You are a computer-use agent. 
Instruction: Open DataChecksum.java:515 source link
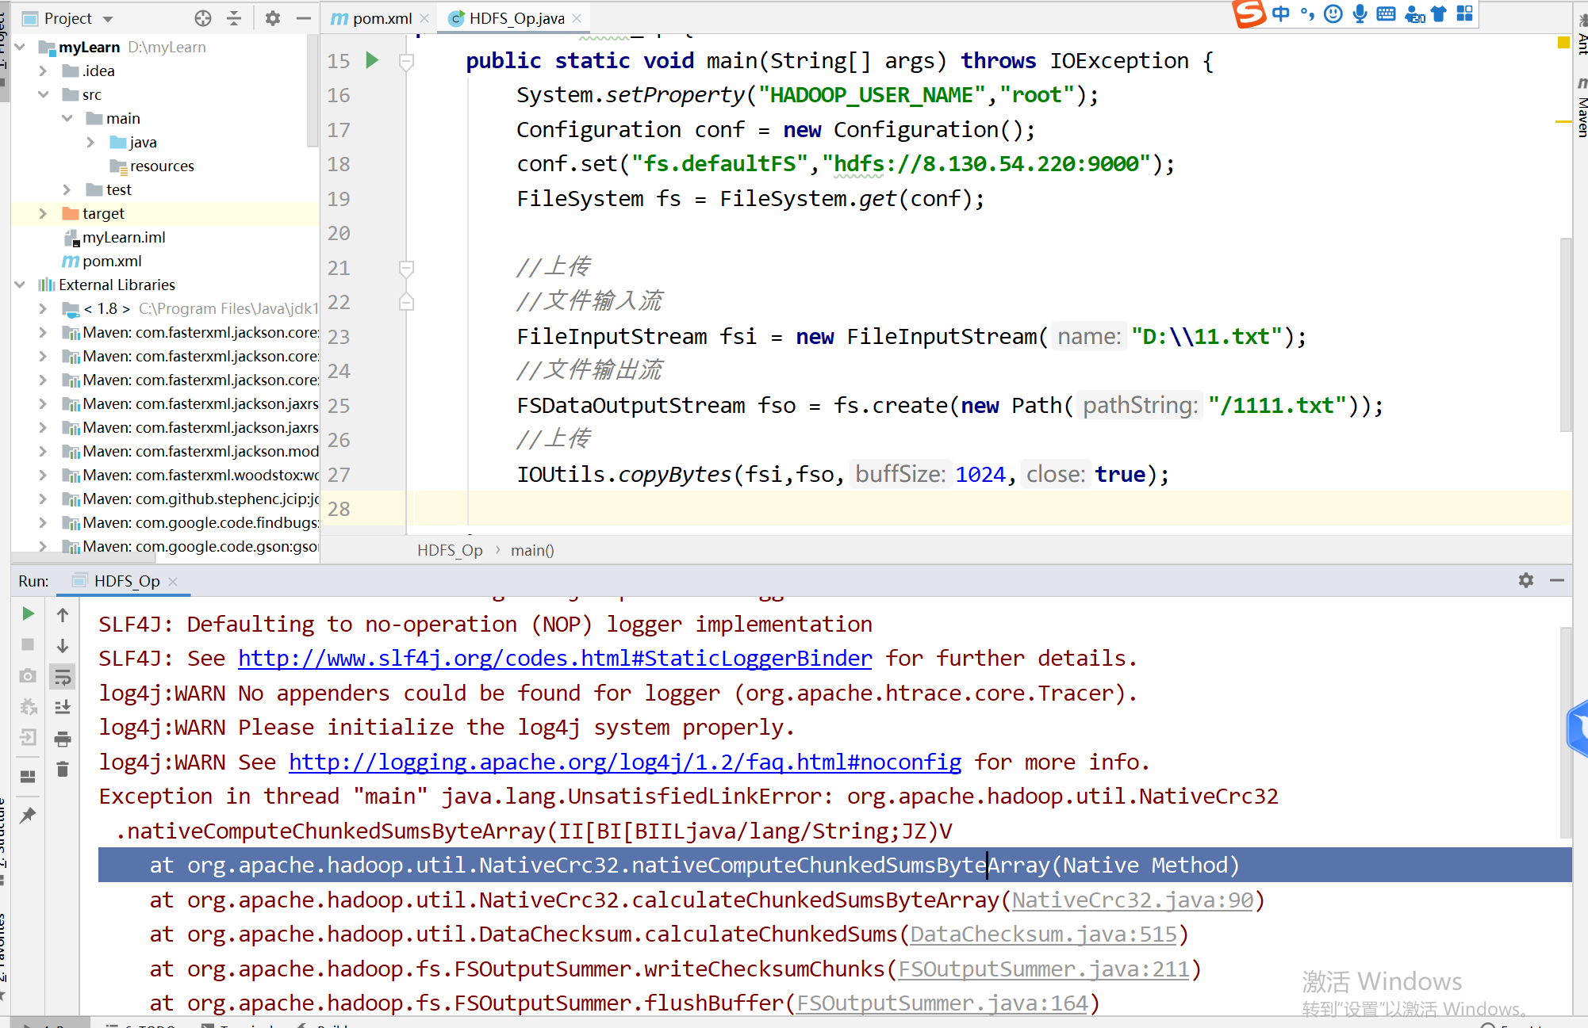coord(1043,934)
